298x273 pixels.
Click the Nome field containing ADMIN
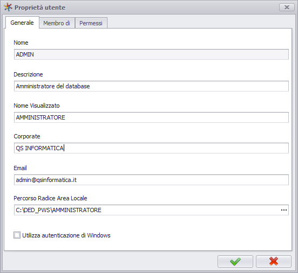(x=151, y=54)
